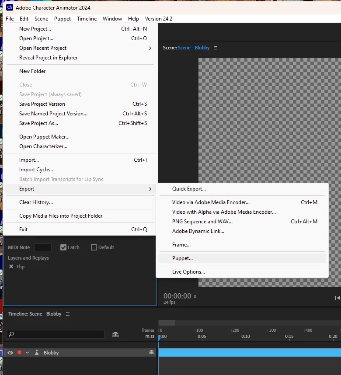
Task: Click the 00:00:00 timecode display
Action: [x=177, y=296]
